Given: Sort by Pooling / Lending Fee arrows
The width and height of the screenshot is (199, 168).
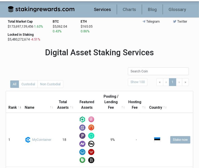Looking at the screenshot, I should (x=123, y=107).
